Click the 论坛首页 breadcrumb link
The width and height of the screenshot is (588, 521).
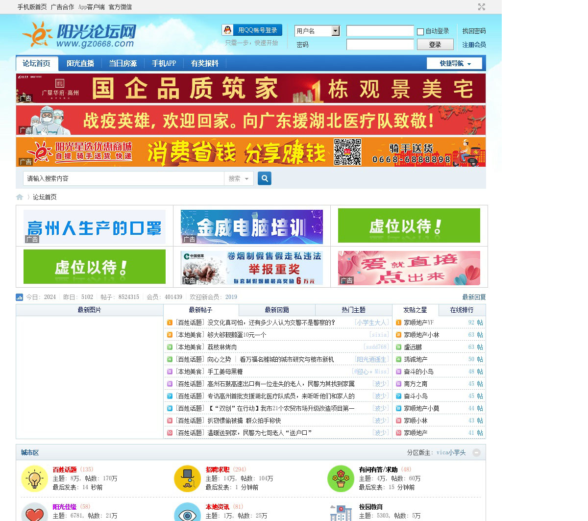pos(45,197)
